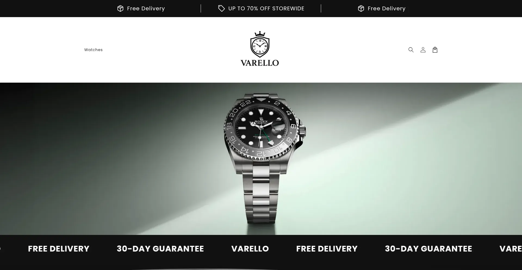Click the left box delivery icon

pyautogui.click(x=120, y=8)
